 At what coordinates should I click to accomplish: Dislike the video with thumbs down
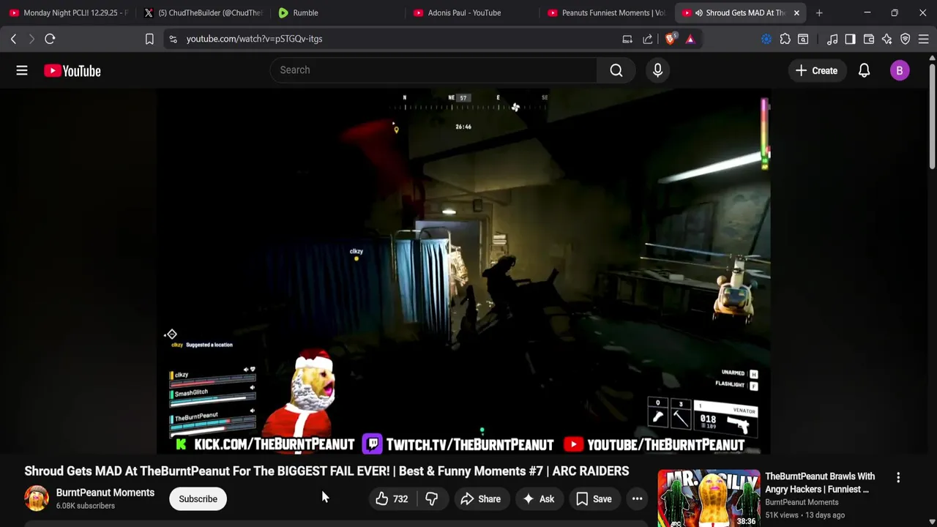(431, 499)
